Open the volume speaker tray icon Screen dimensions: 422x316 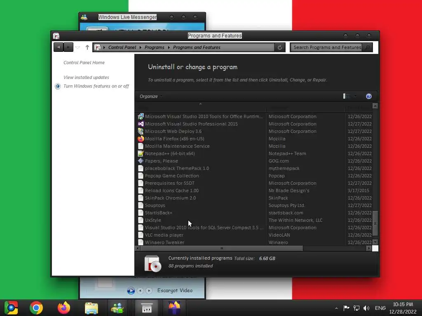pyautogui.click(x=366, y=308)
